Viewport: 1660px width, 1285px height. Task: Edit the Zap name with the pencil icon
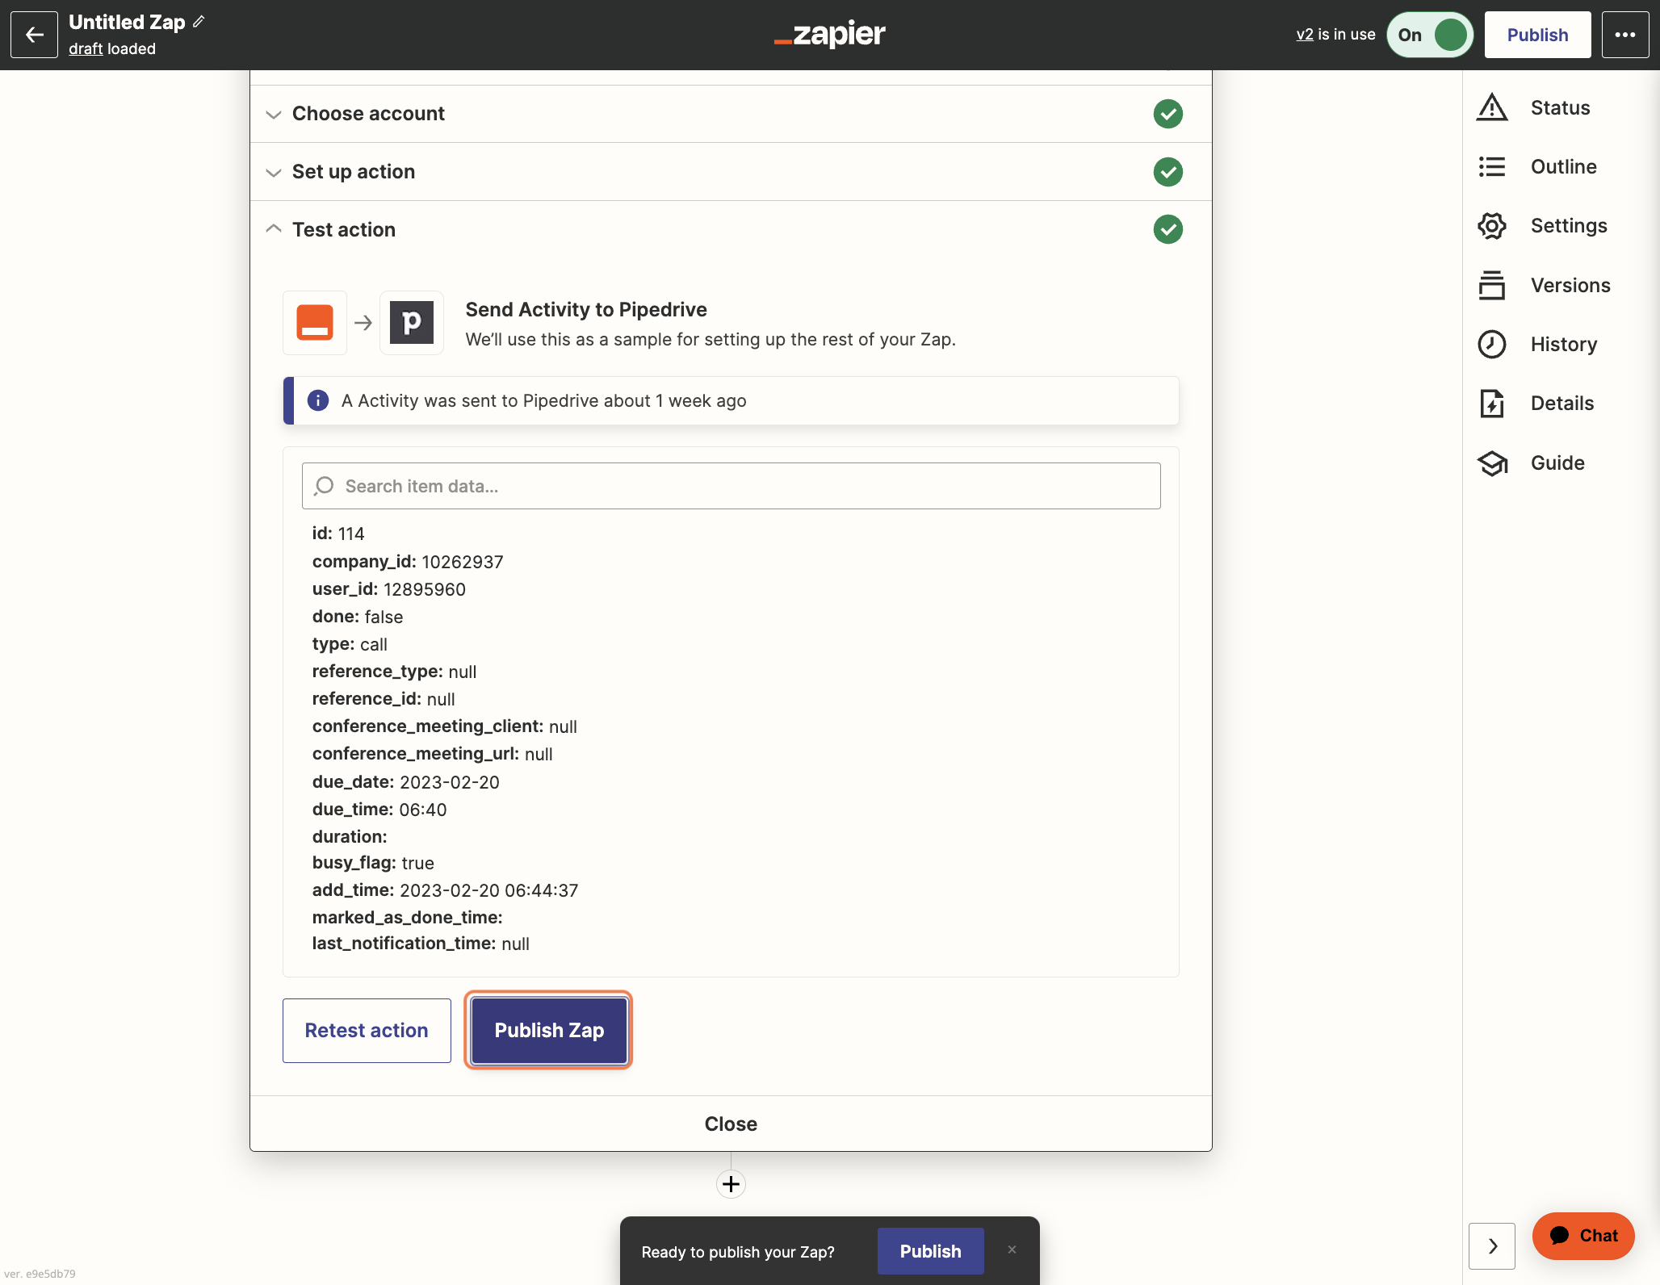point(199,22)
